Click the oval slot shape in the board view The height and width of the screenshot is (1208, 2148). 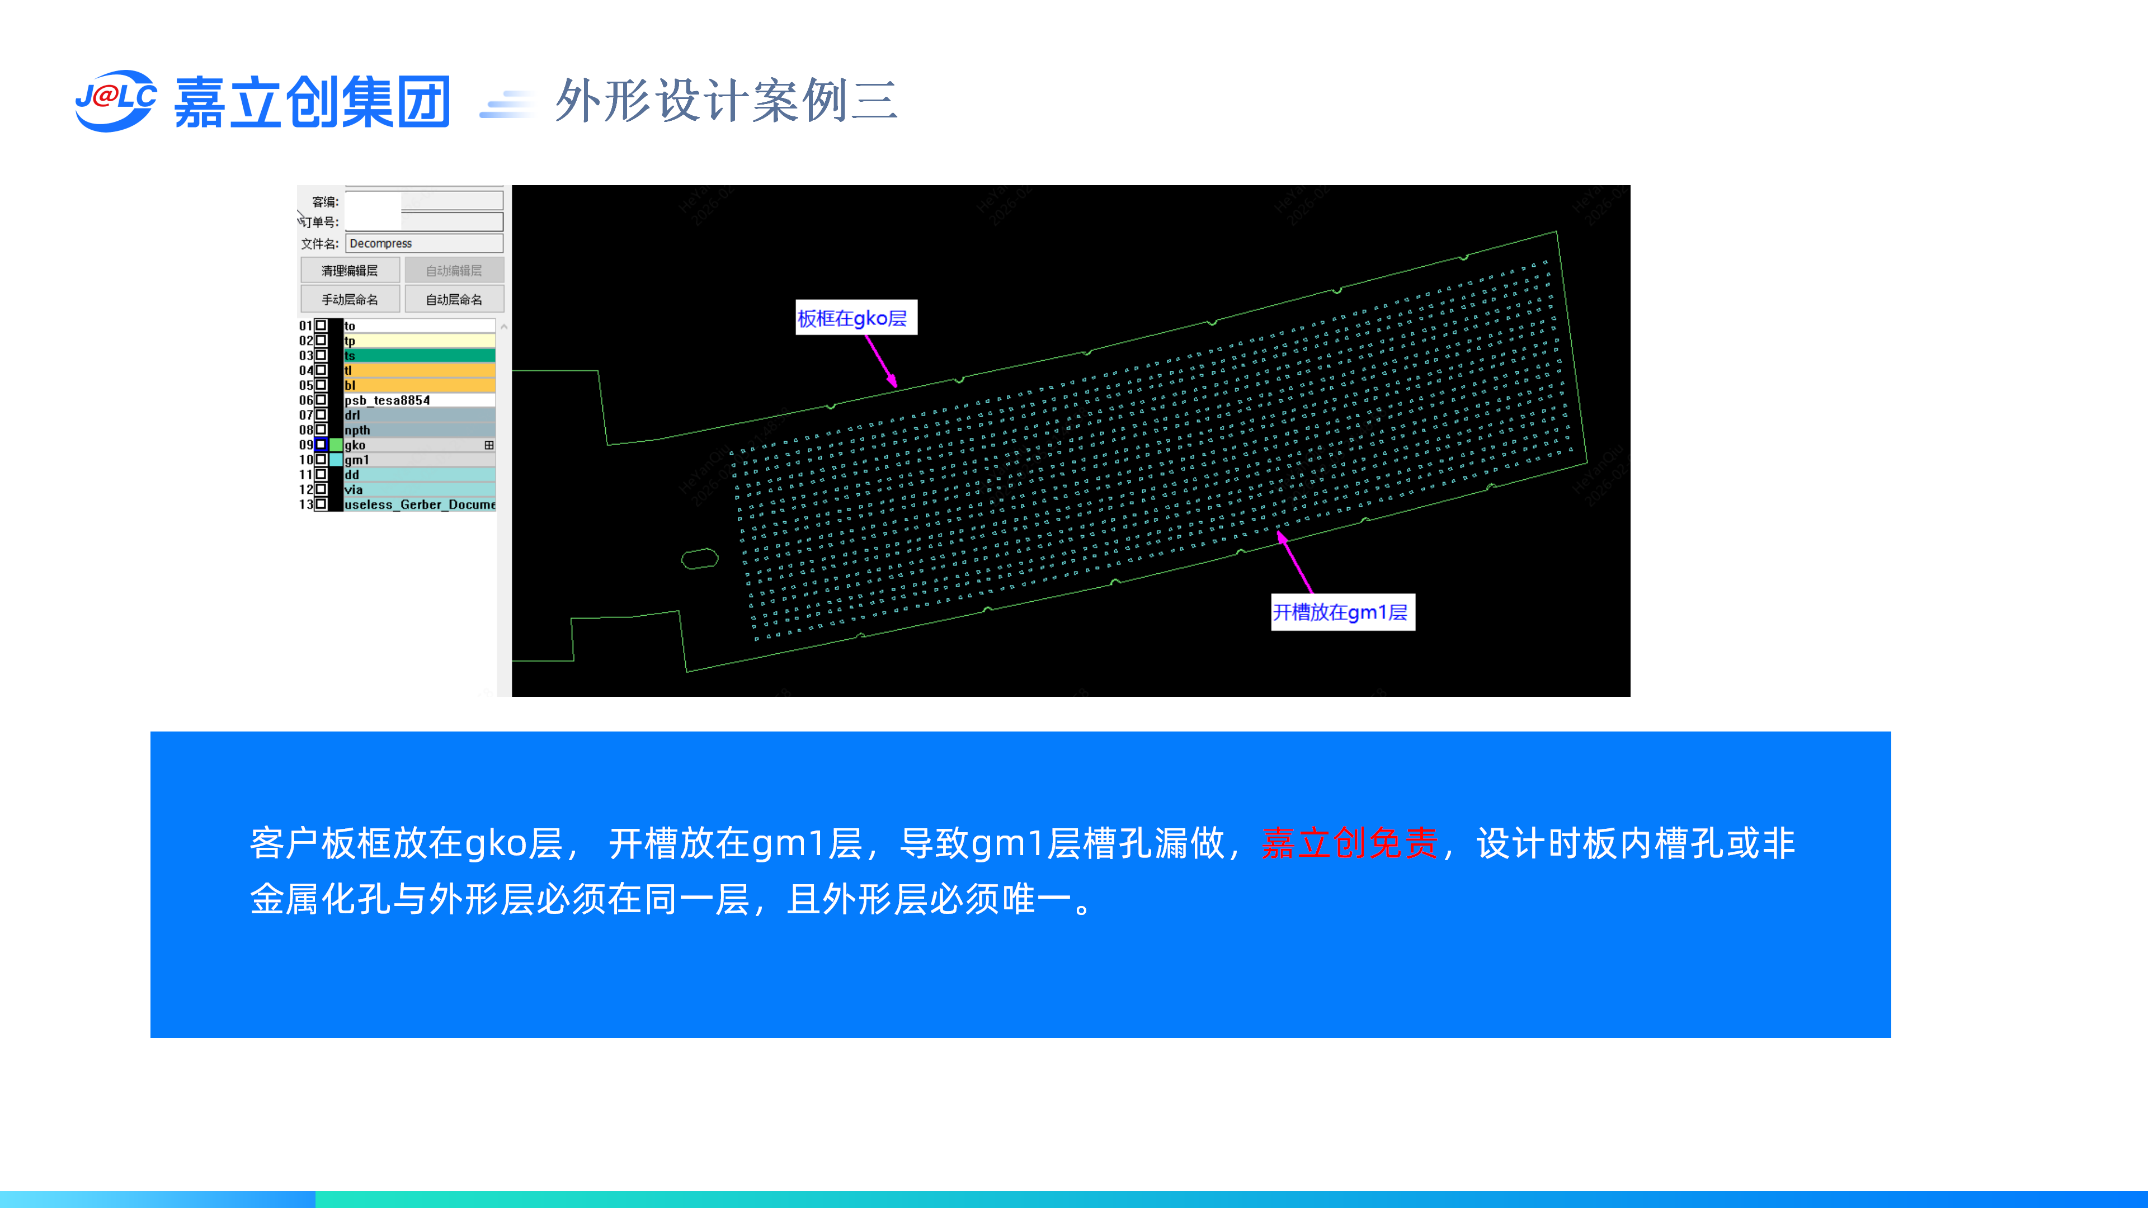[x=700, y=559]
